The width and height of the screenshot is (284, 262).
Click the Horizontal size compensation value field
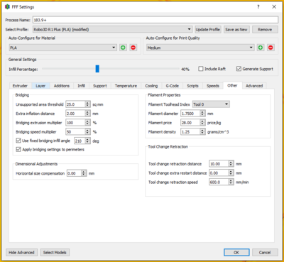[74, 173]
